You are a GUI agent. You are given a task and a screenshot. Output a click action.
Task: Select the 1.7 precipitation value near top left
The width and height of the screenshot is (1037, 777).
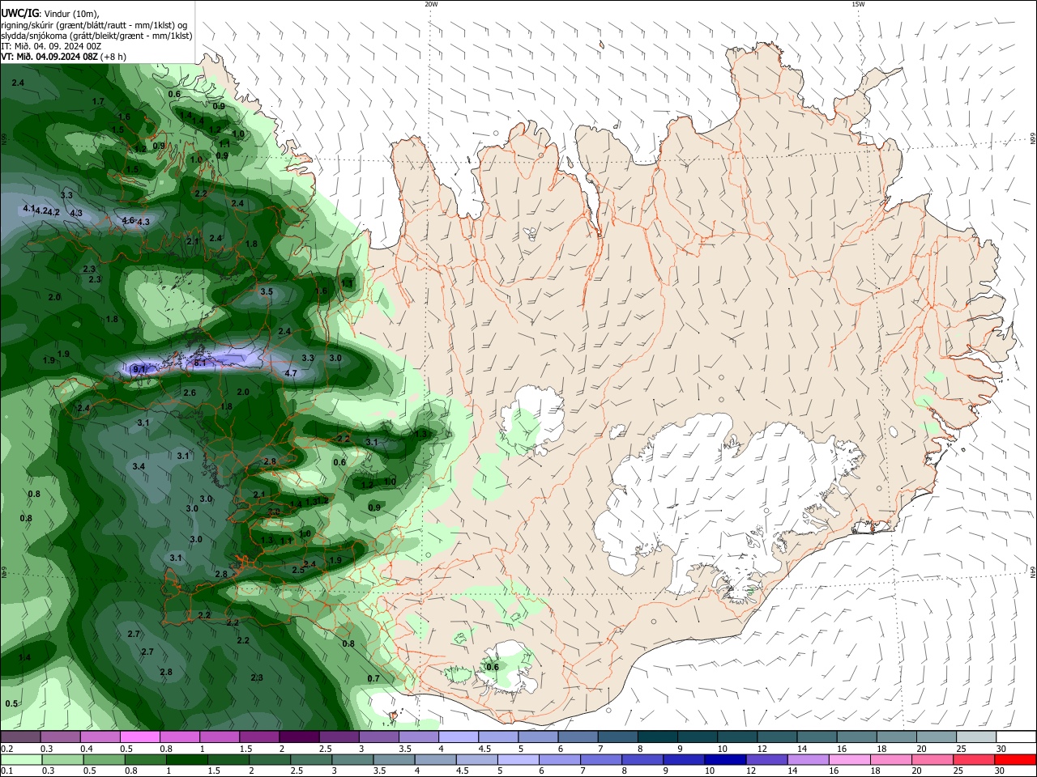click(x=98, y=101)
